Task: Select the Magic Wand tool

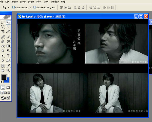Action: pos(8,27)
